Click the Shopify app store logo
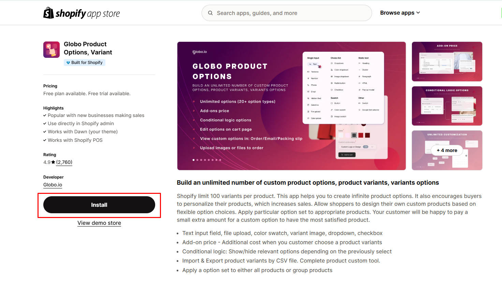 pyautogui.click(x=82, y=13)
